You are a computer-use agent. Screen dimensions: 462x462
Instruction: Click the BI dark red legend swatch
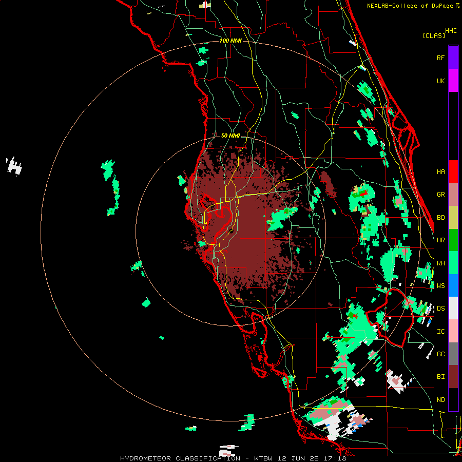(453, 377)
